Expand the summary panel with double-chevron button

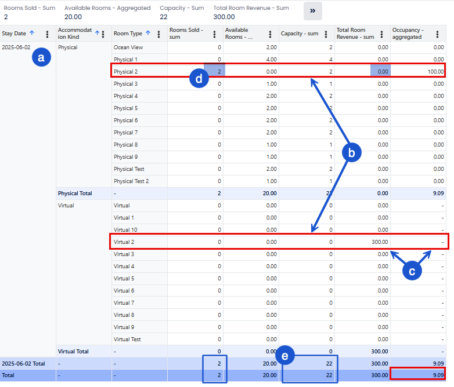(312, 11)
